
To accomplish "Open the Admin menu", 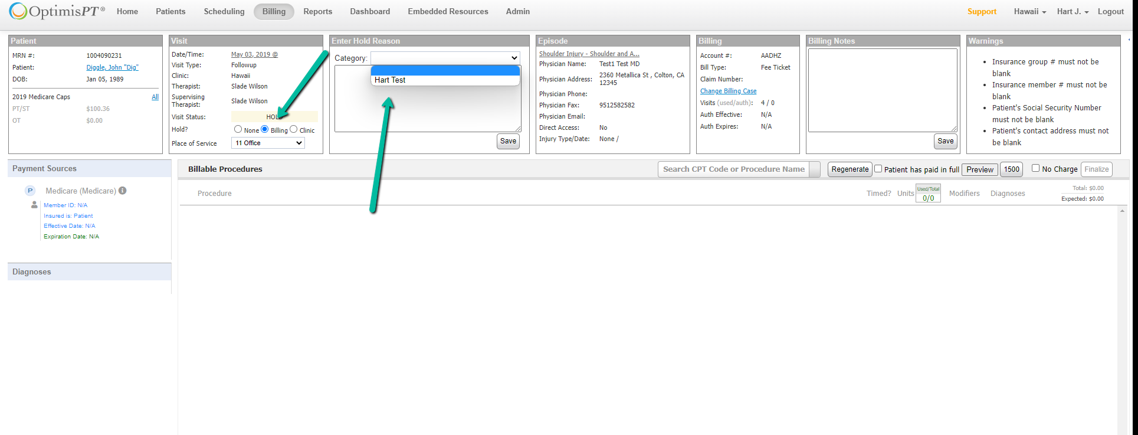I will point(518,11).
